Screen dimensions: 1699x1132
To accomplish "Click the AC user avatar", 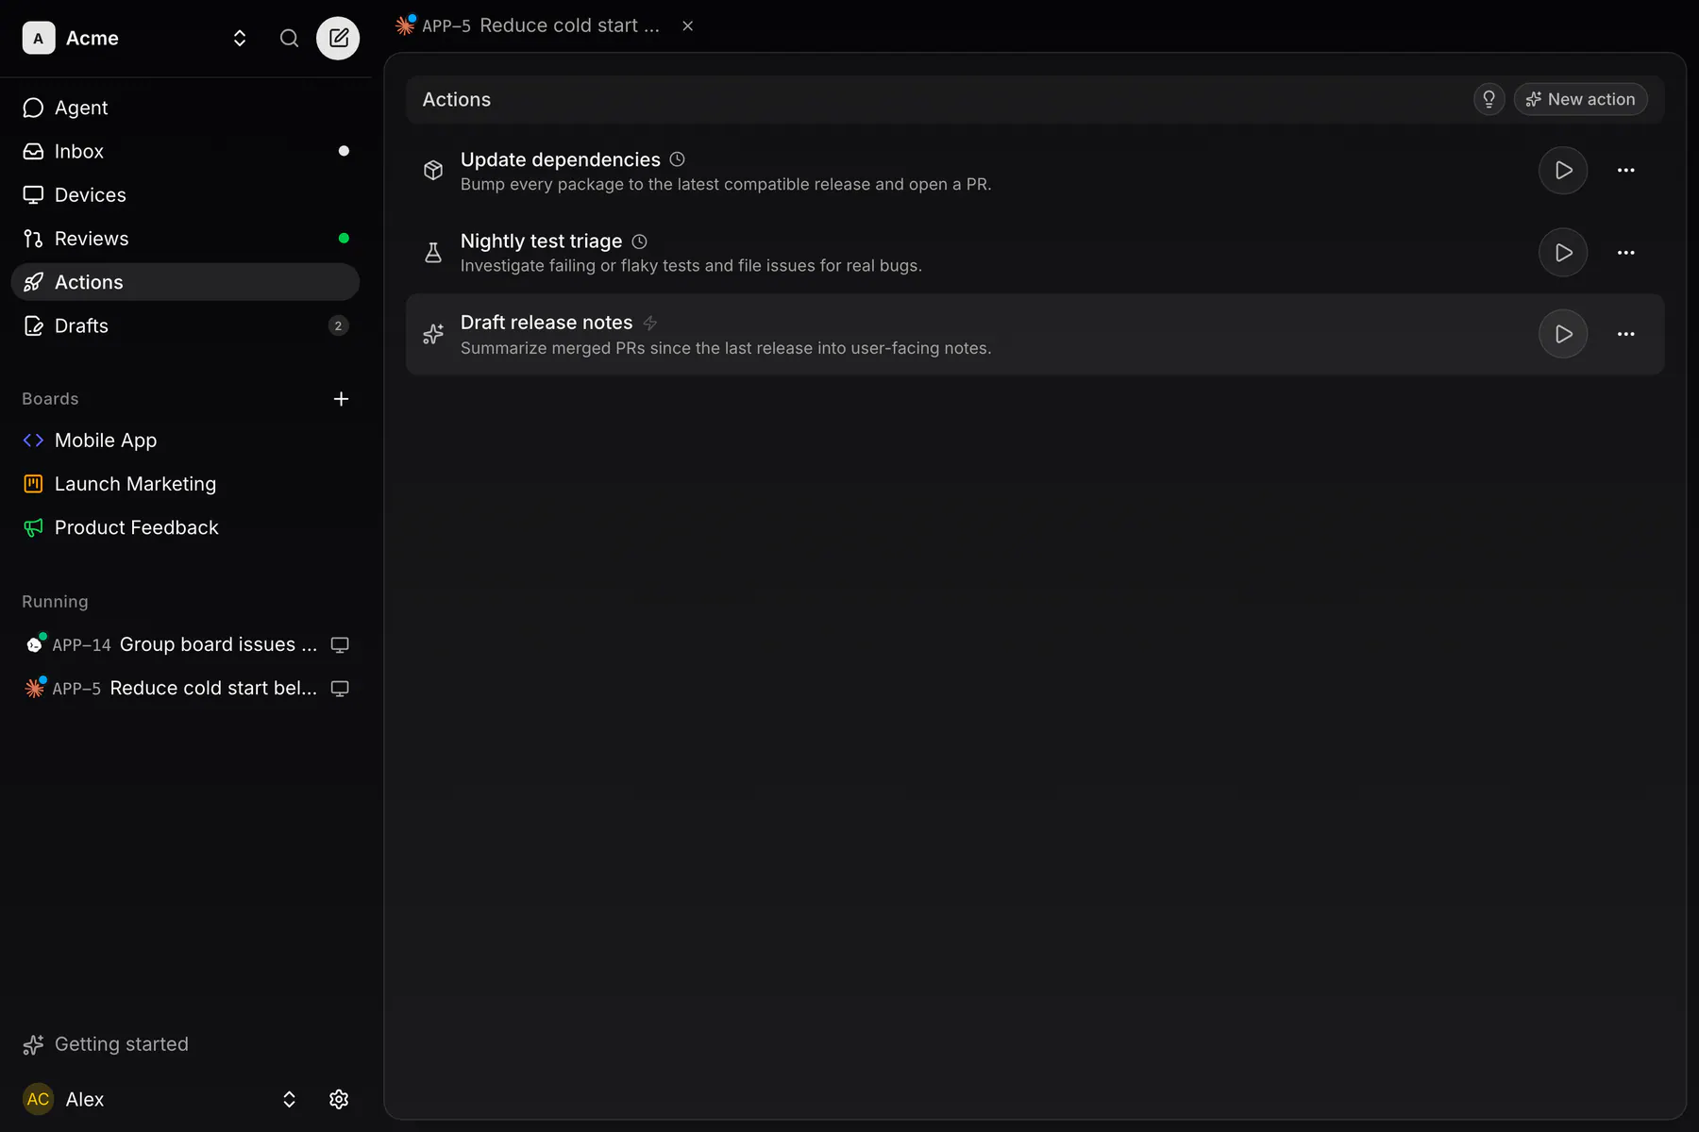I will coord(38,1099).
